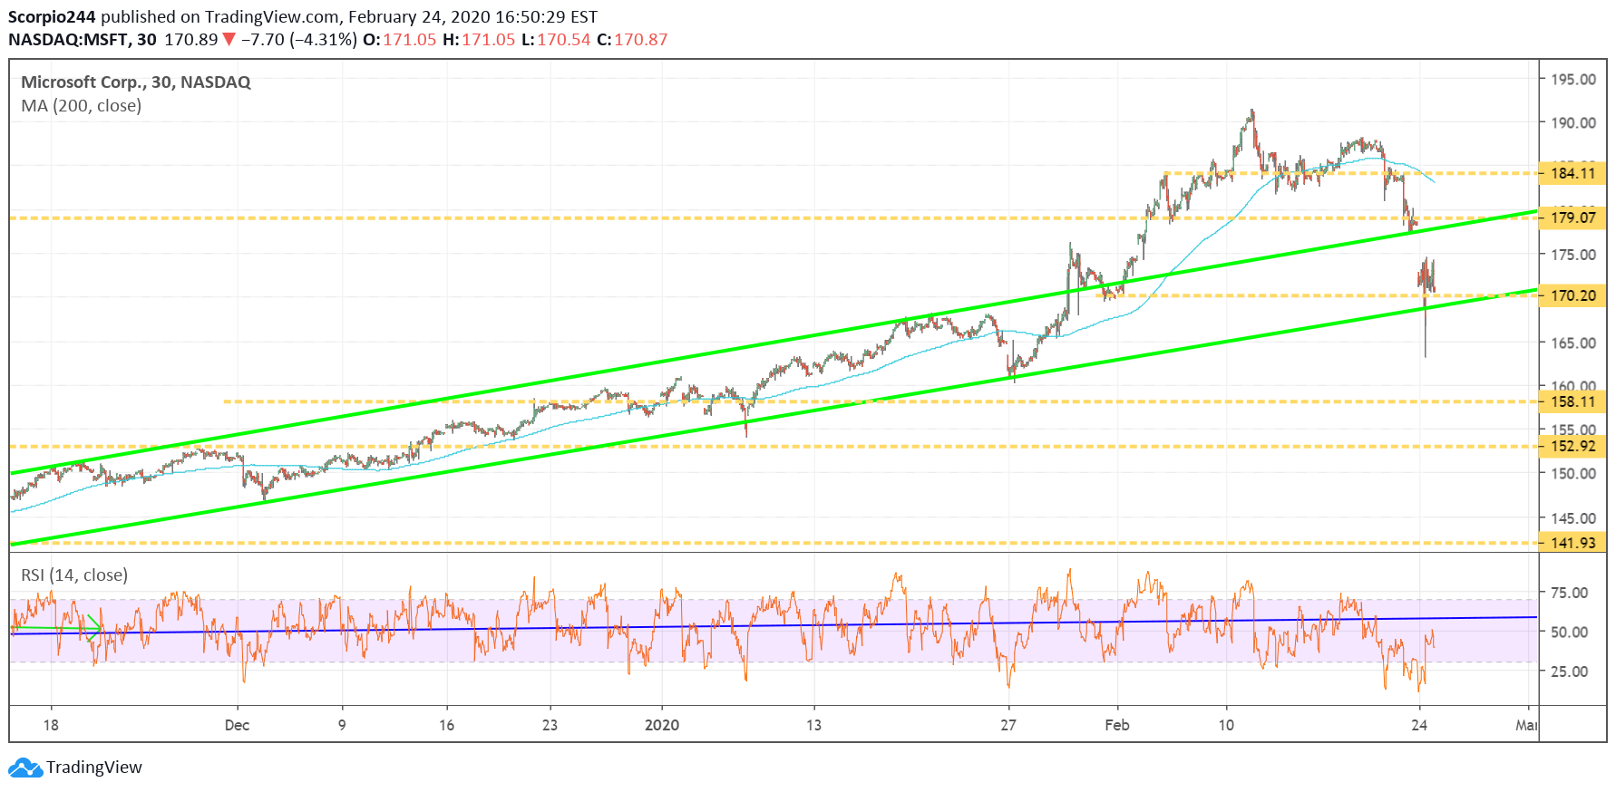This screenshot has width=1616, height=792.
Task: Click the MA (200, close) indicator label
Action: pos(82,105)
